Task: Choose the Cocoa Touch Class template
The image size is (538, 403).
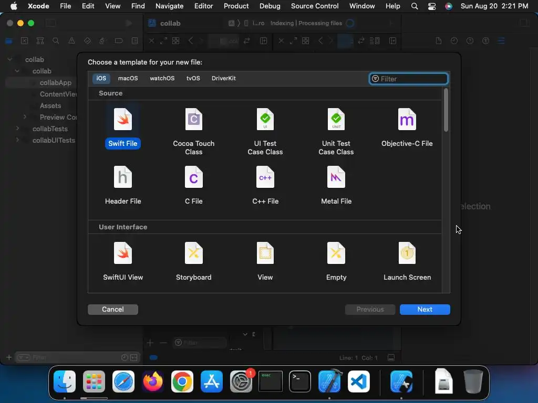Action: 193,131
